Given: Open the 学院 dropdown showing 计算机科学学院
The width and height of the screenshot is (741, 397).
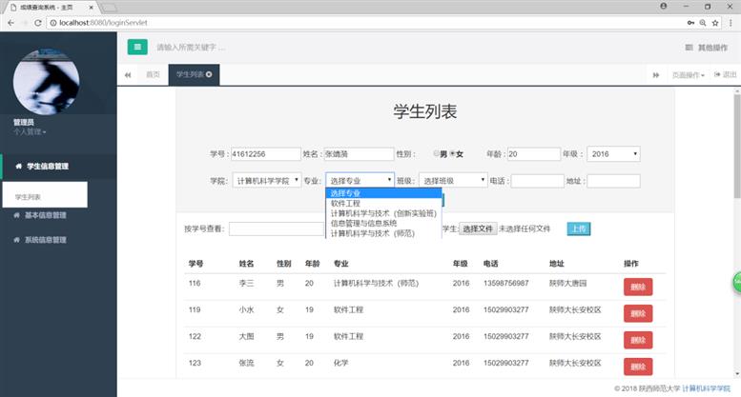Looking at the screenshot, I should [267, 180].
